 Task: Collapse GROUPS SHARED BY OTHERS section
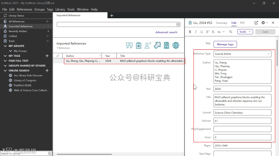(5, 66)
